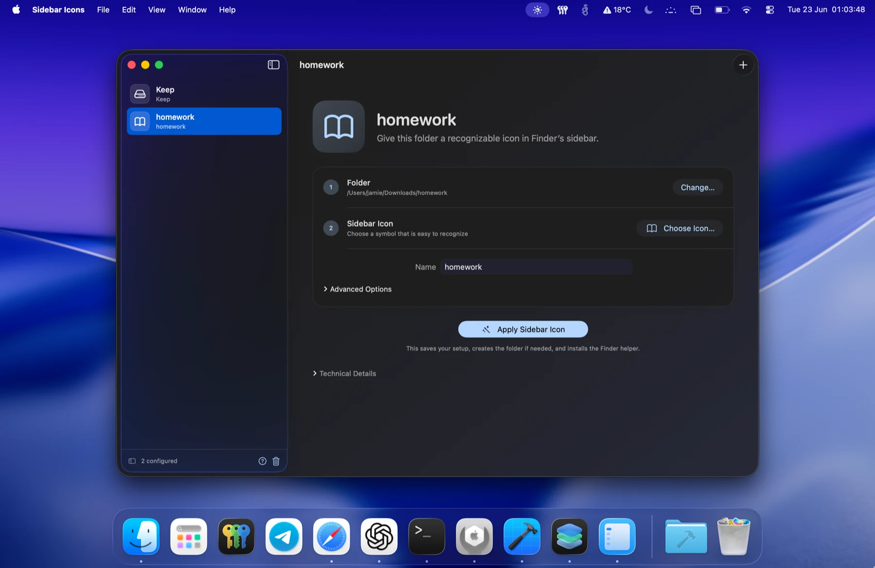This screenshot has height=568, width=875.
Task: Open the Choose Icon... picker
Action: tap(680, 228)
